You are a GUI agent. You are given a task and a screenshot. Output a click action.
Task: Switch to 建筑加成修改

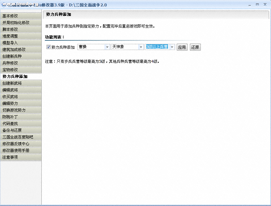21,50
